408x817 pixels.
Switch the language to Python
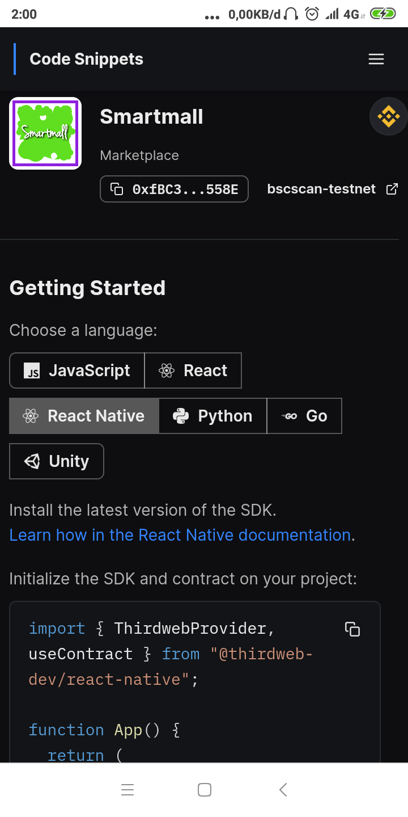click(x=212, y=416)
